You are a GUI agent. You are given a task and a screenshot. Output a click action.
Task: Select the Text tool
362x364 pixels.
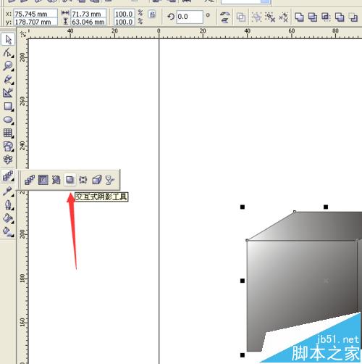pyautogui.click(x=8, y=160)
